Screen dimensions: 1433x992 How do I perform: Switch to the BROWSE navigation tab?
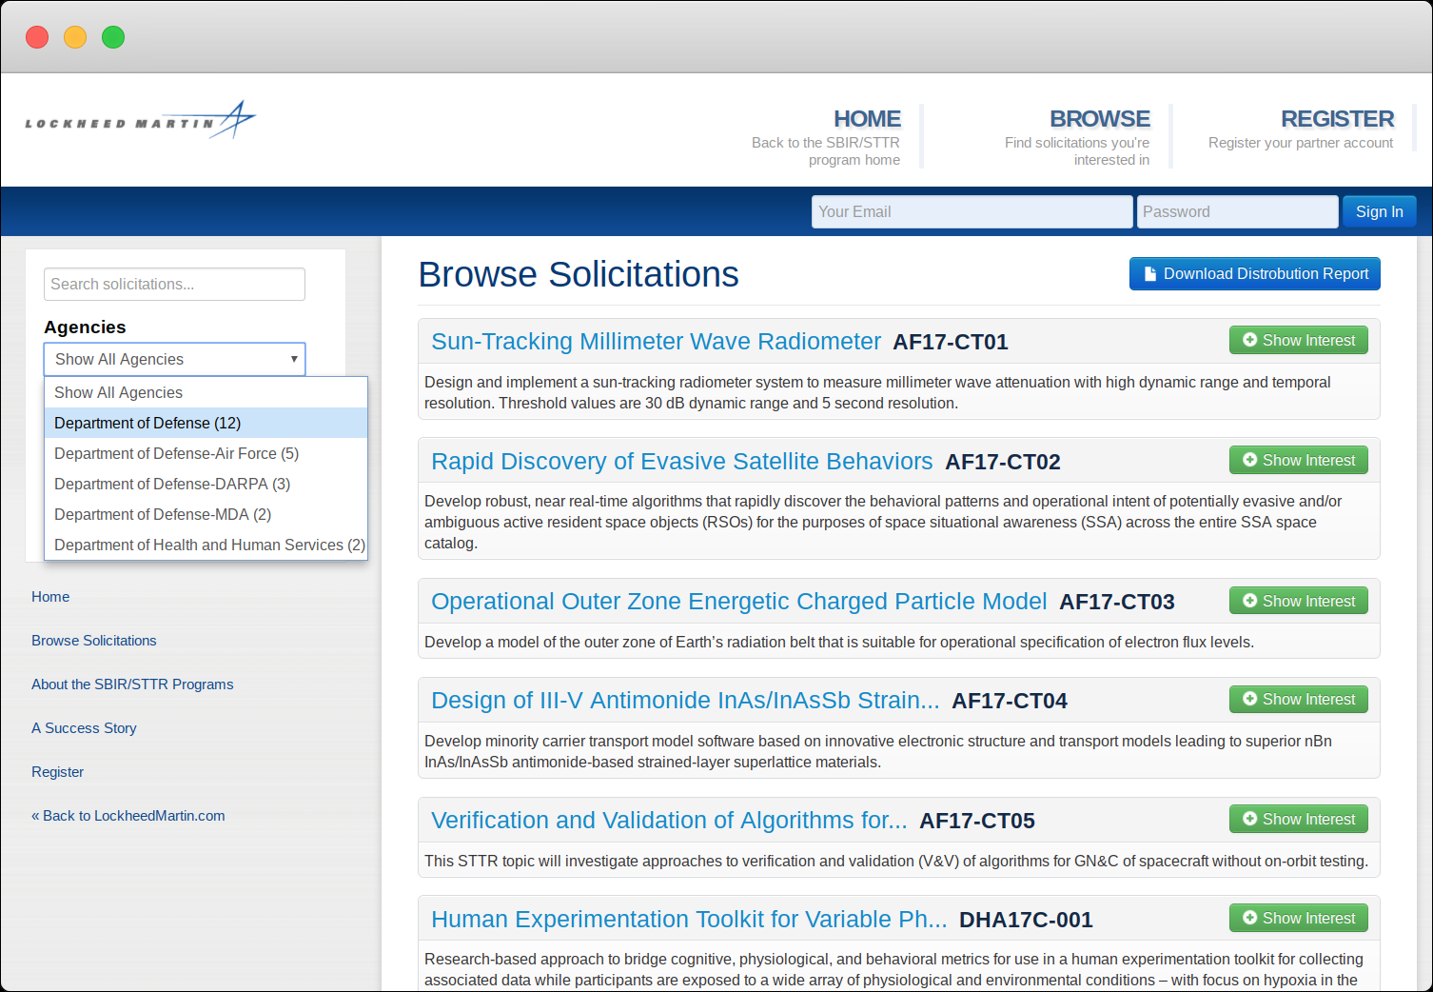(x=1100, y=118)
